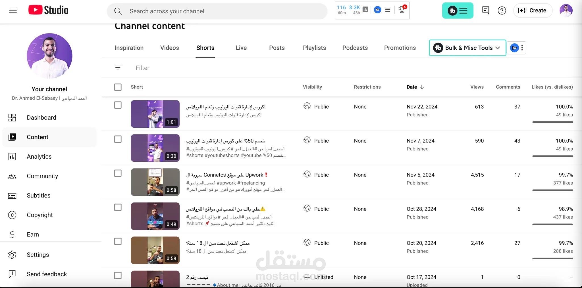Expand the Bulk & Misc Tools dropdown
The width and height of the screenshot is (582, 288).
click(x=467, y=48)
